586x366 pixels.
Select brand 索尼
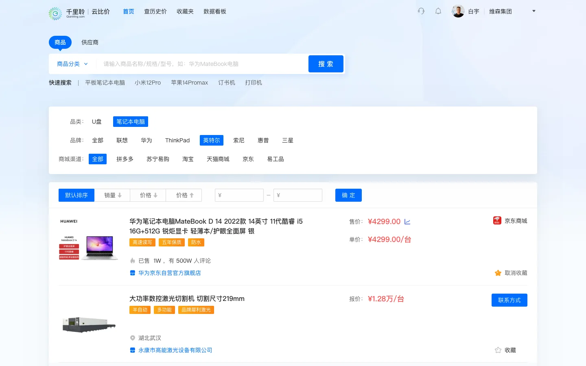[239, 140]
